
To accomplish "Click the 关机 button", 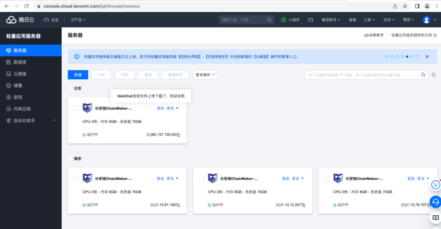I will (125, 75).
